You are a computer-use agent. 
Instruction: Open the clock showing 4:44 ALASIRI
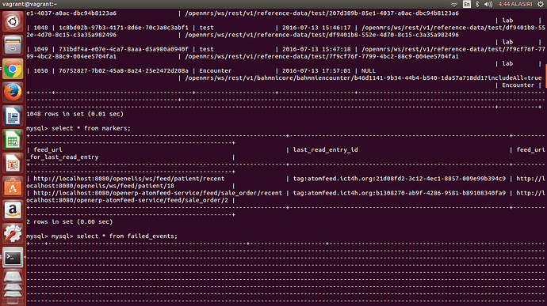[x=515, y=4]
